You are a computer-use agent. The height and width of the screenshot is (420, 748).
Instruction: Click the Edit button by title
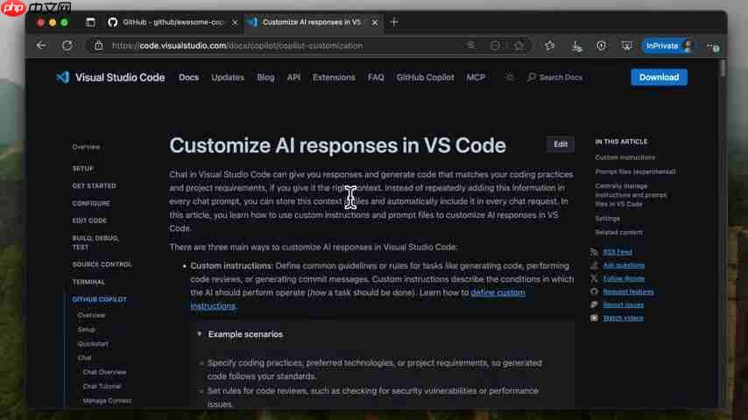point(561,144)
